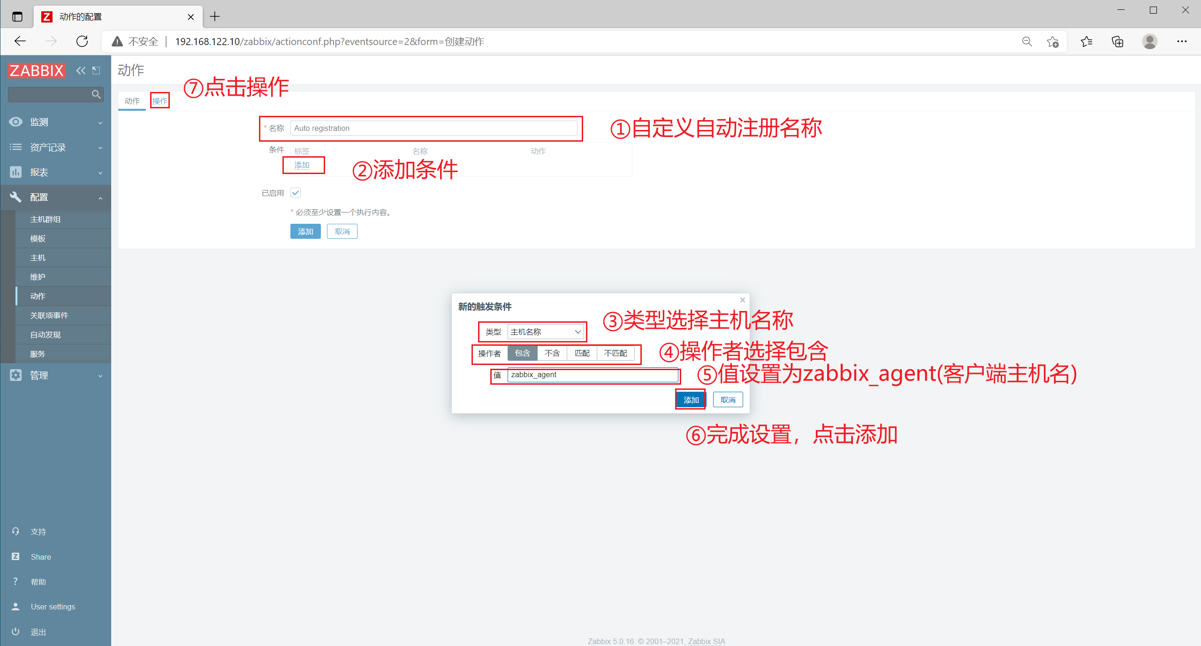Click the 添加 link under 条件
Image resolution: width=1201 pixels, height=646 pixels.
[x=302, y=165]
